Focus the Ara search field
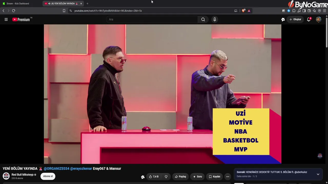The width and height of the screenshot is (328, 184). [x=152, y=19]
